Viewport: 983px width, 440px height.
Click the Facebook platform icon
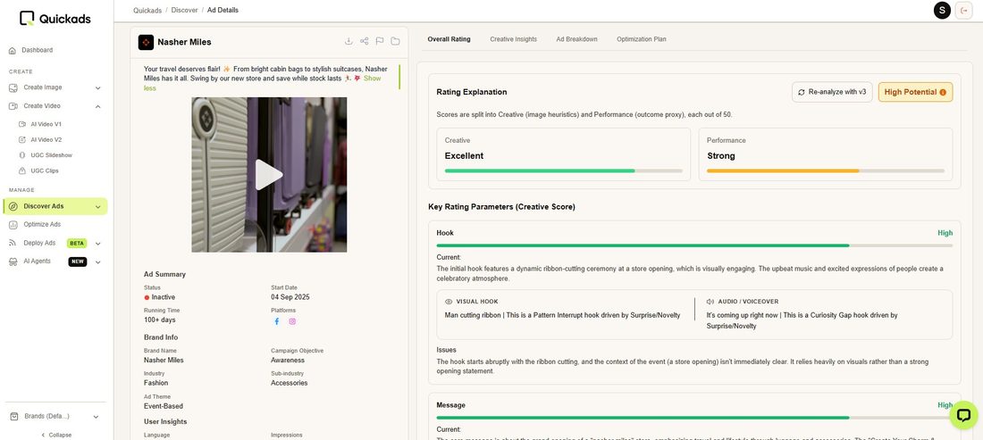[276, 321]
